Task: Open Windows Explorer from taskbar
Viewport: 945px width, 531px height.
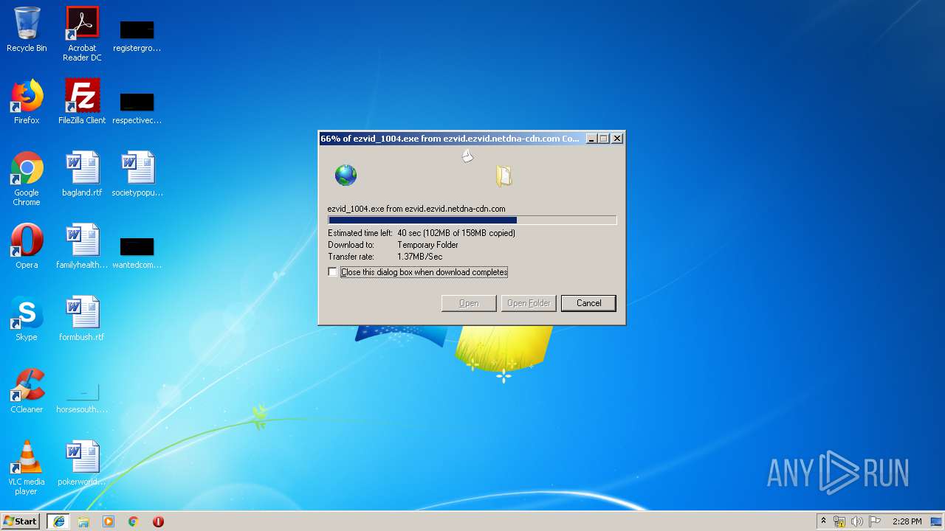Action: (x=83, y=521)
